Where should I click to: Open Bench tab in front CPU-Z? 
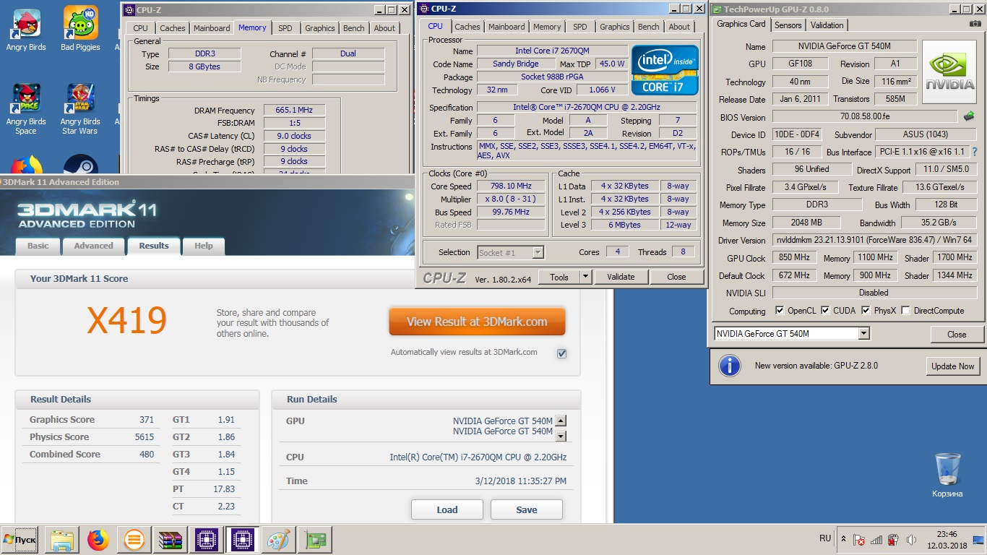point(649,27)
